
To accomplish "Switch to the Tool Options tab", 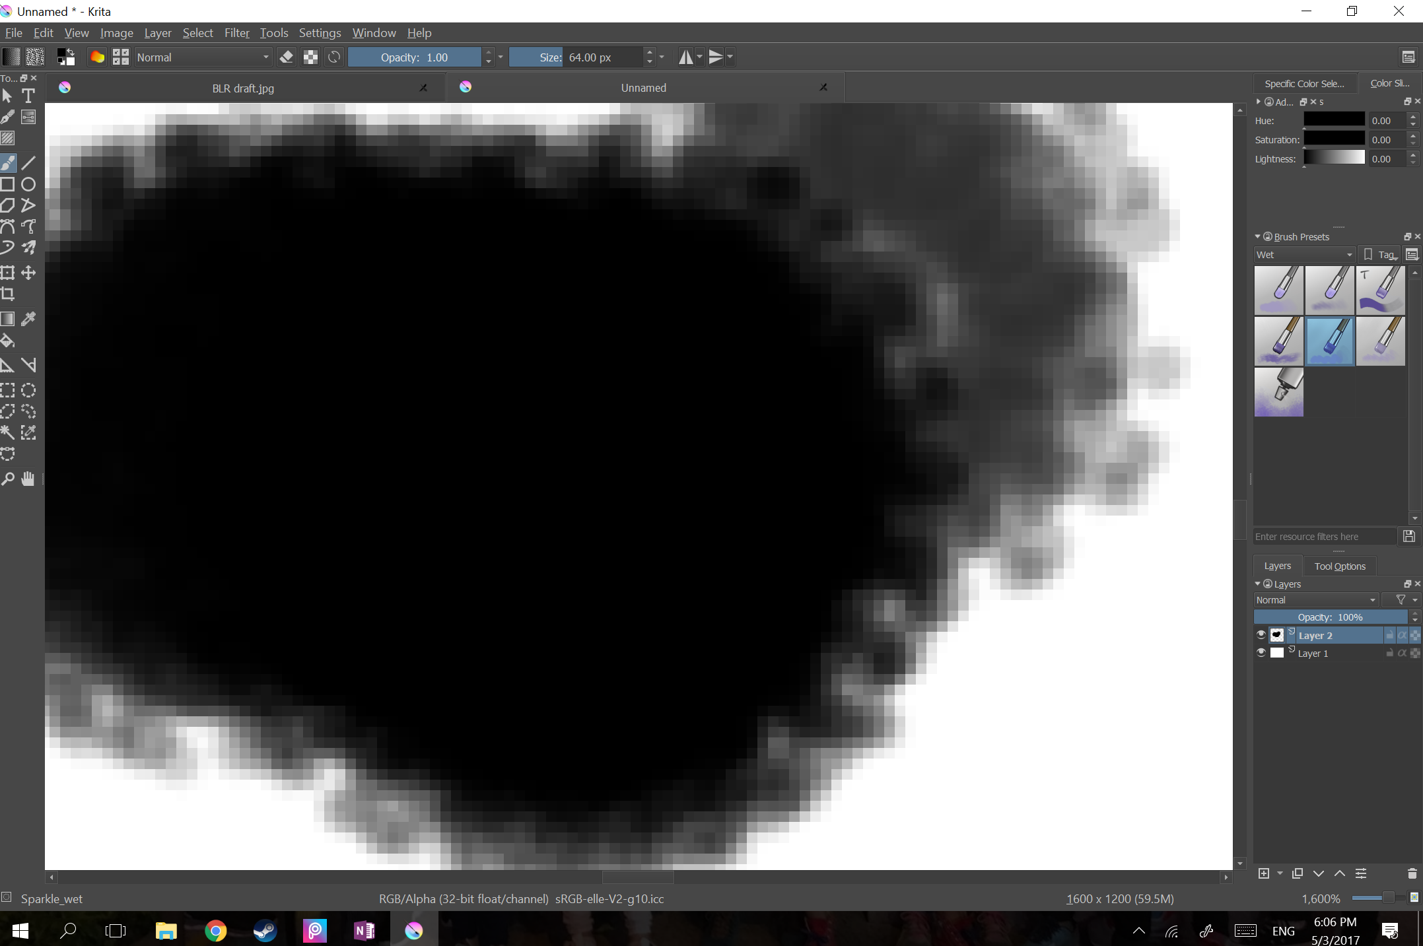I will click(1339, 566).
